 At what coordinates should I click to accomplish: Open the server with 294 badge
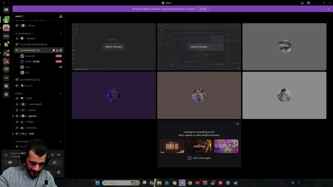[x=6, y=28]
